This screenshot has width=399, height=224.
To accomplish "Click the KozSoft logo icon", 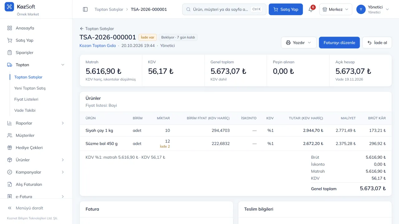I will [x=9, y=7].
